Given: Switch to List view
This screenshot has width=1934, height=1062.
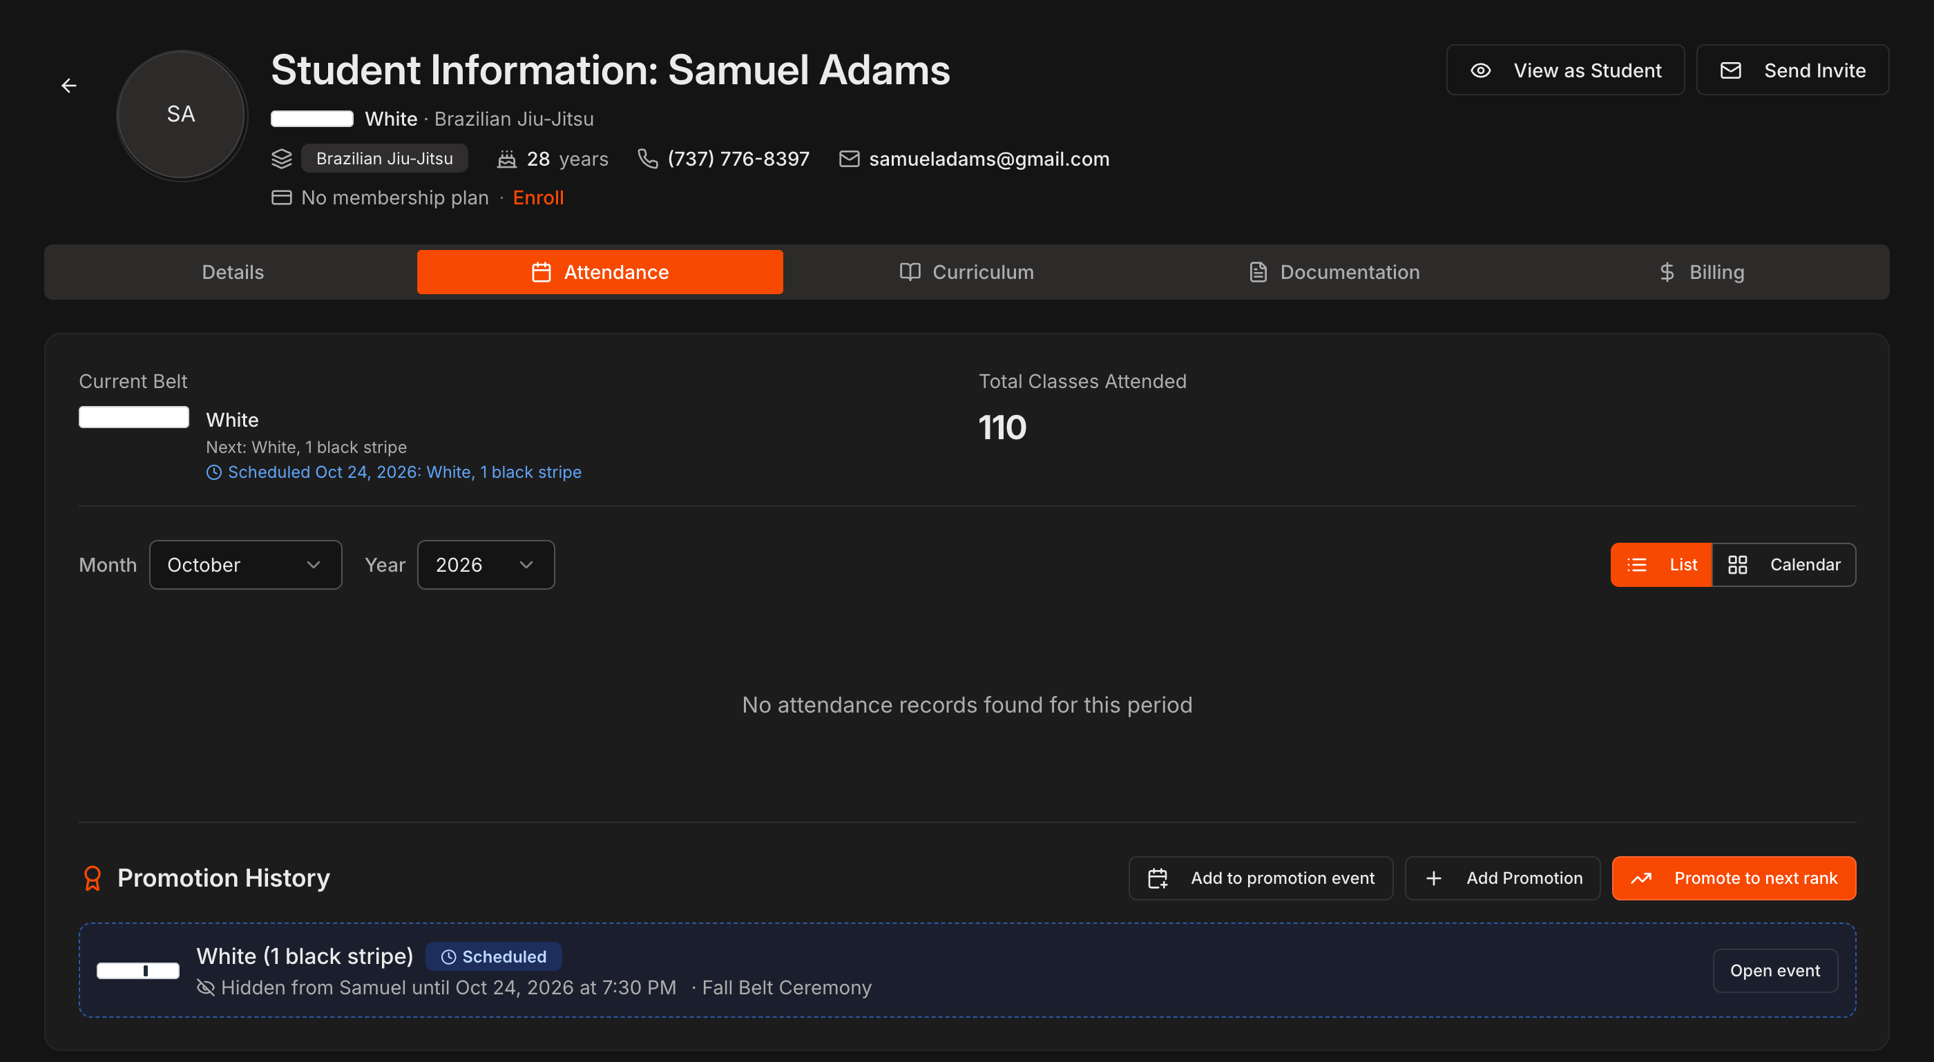Looking at the screenshot, I should (x=1660, y=564).
